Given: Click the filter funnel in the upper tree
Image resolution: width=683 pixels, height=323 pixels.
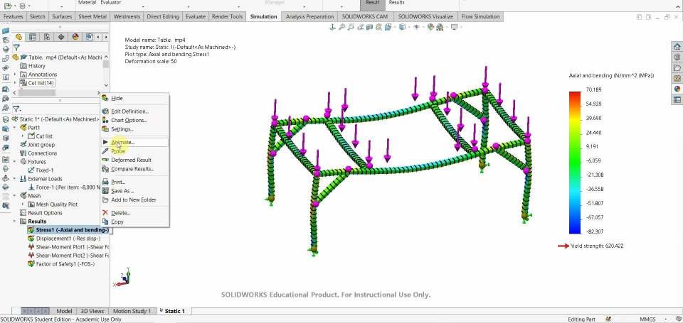Looking at the screenshot, I should pos(16,48).
